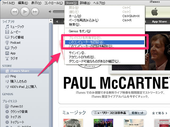This screenshot has height=127, width=170.
Task: Click the next track fast-forward button
Action: (35, 12)
